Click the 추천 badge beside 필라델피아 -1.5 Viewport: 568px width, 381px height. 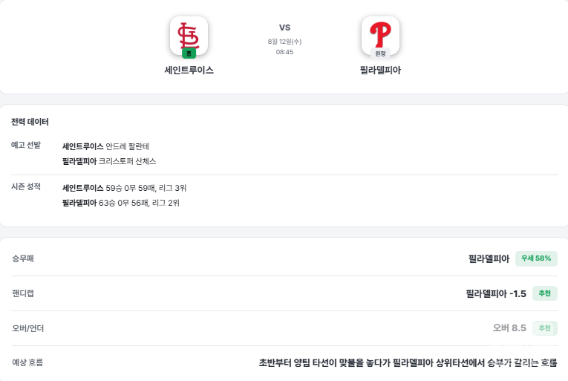(544, 293)
